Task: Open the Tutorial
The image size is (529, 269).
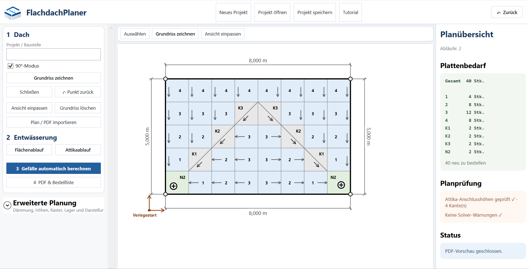Action: (351, 12)
